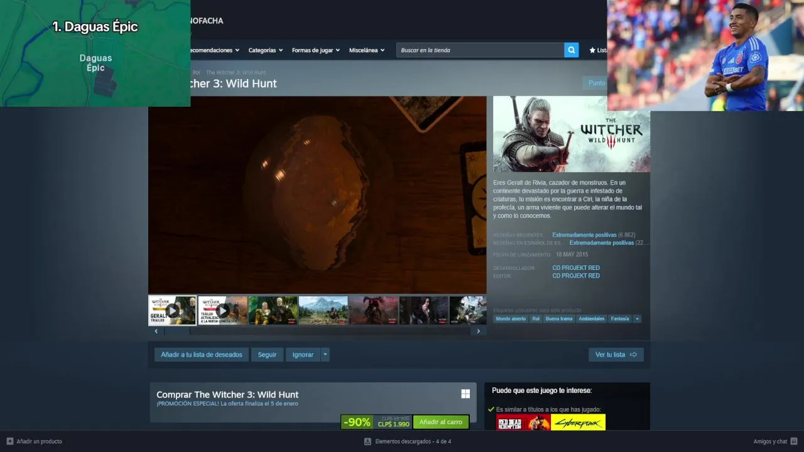Open the Punto button near the title
The image size is (804, 452).
point(595,83)
